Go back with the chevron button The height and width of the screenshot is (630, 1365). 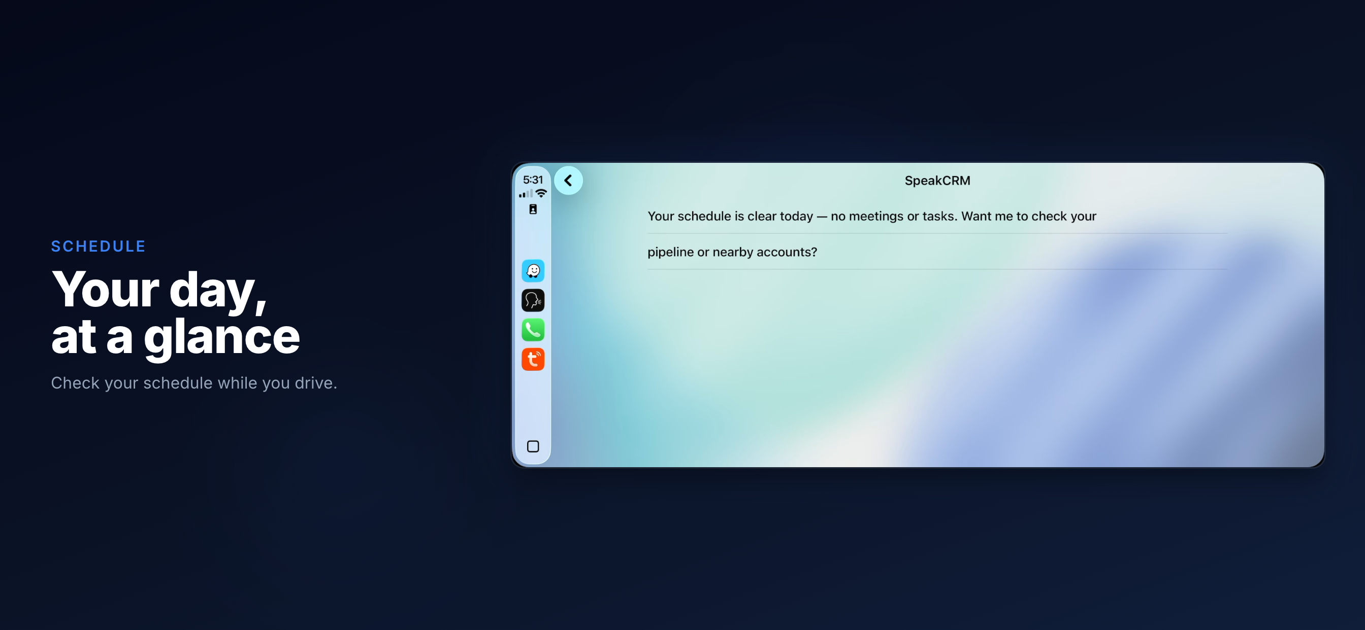point(568,181)
